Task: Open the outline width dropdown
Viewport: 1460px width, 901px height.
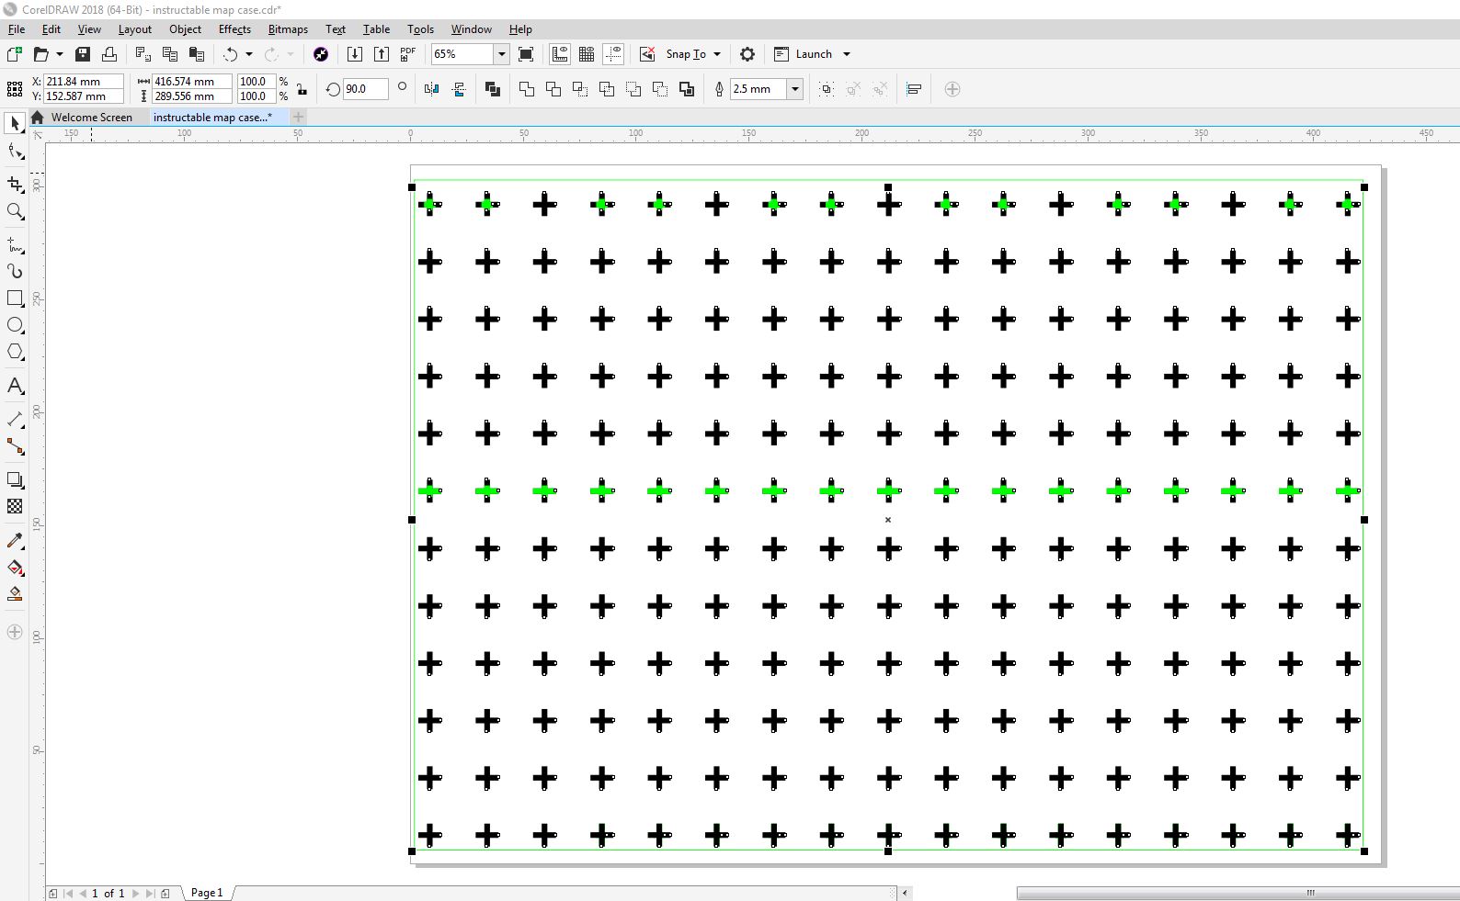Action: pyautogui.click(x=795, y=89)
